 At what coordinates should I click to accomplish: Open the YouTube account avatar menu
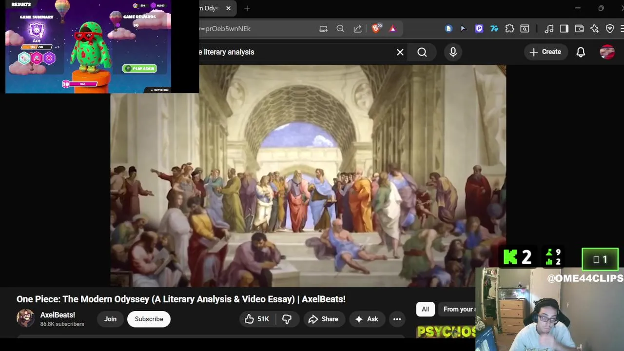607,52
